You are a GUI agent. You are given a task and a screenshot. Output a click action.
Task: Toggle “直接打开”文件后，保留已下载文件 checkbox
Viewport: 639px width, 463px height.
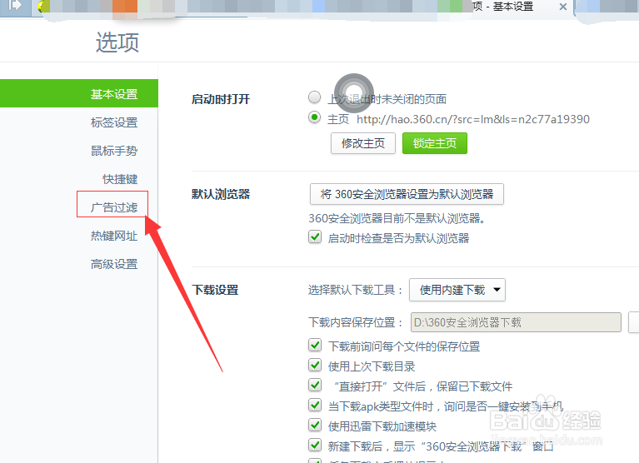coord(315,386)
